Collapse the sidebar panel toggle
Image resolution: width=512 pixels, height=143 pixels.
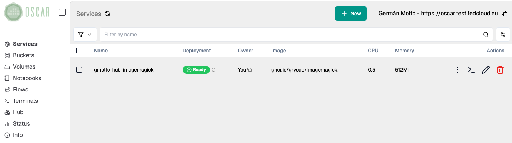62,12
